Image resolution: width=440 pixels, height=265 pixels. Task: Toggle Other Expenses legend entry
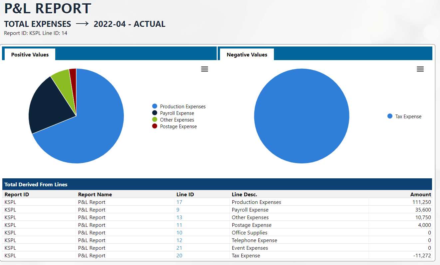pos(177,120)
